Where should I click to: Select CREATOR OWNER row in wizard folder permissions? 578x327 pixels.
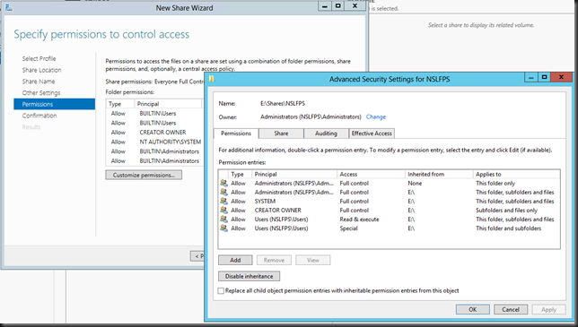(x=154, y=133)
